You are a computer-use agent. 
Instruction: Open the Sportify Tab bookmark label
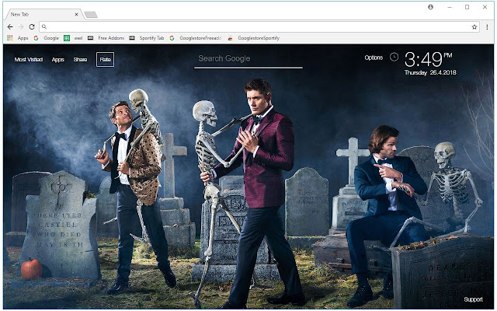click(151, 38)
